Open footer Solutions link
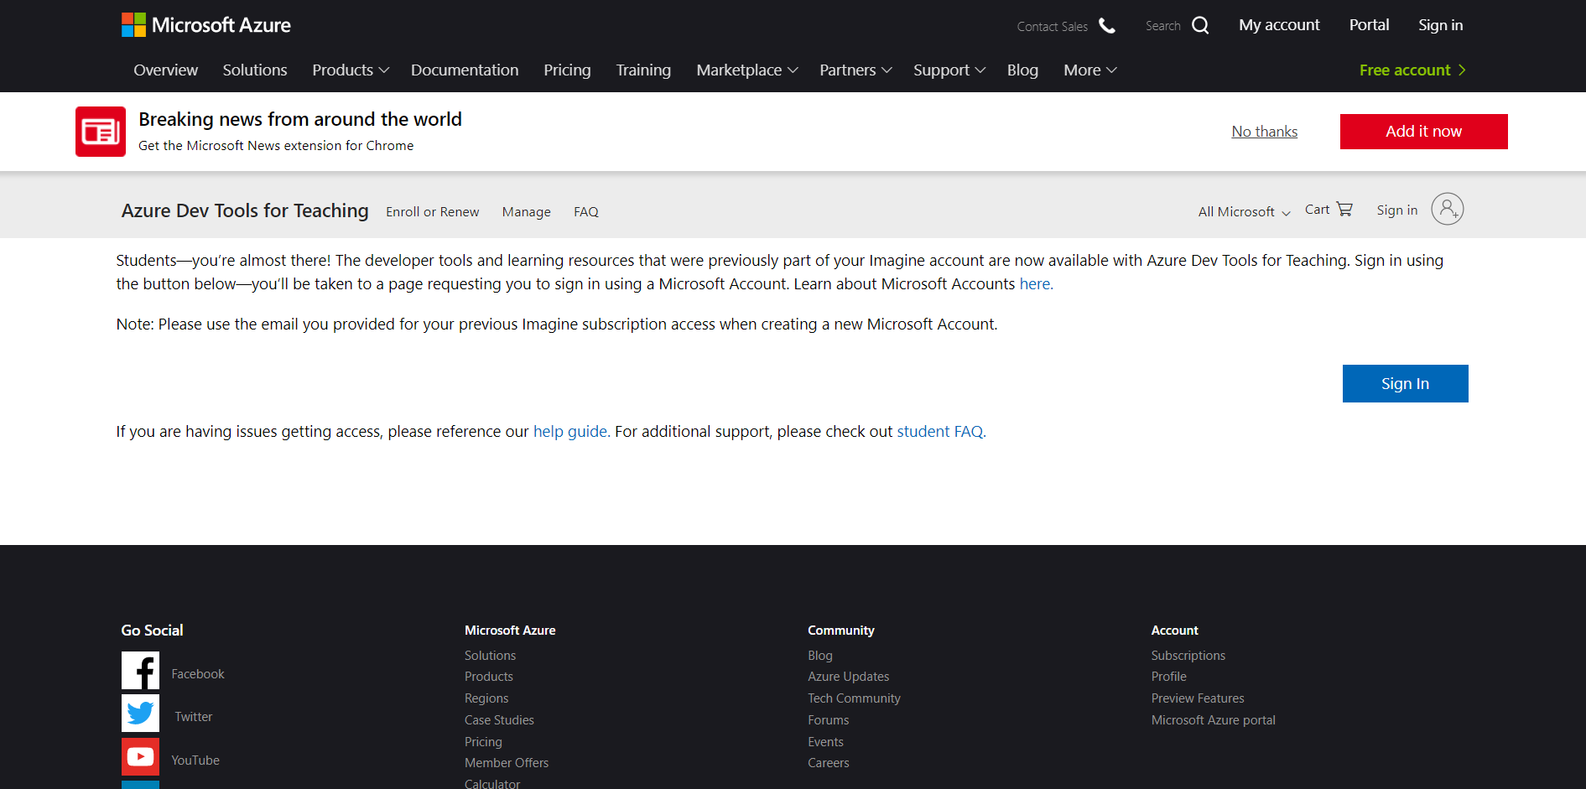1586x789 pixels. [491, 656]
